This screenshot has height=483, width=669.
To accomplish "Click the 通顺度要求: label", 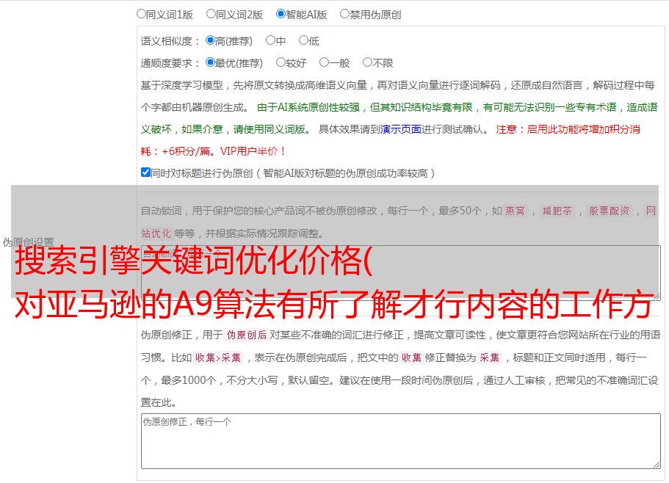I will click(170, 63).
